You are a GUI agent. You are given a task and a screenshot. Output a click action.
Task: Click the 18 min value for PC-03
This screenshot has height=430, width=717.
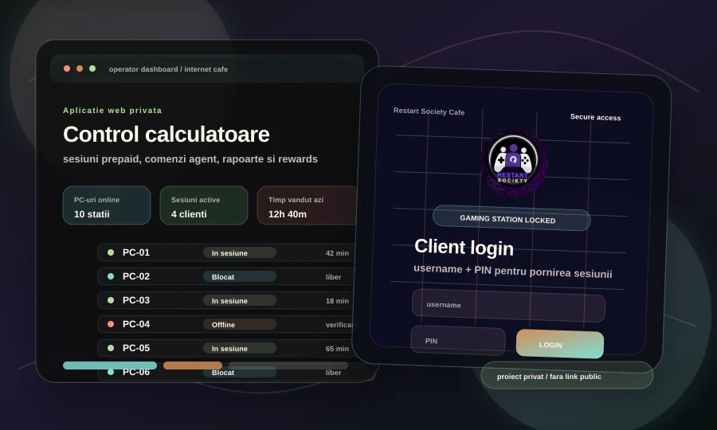click(337, 301)
